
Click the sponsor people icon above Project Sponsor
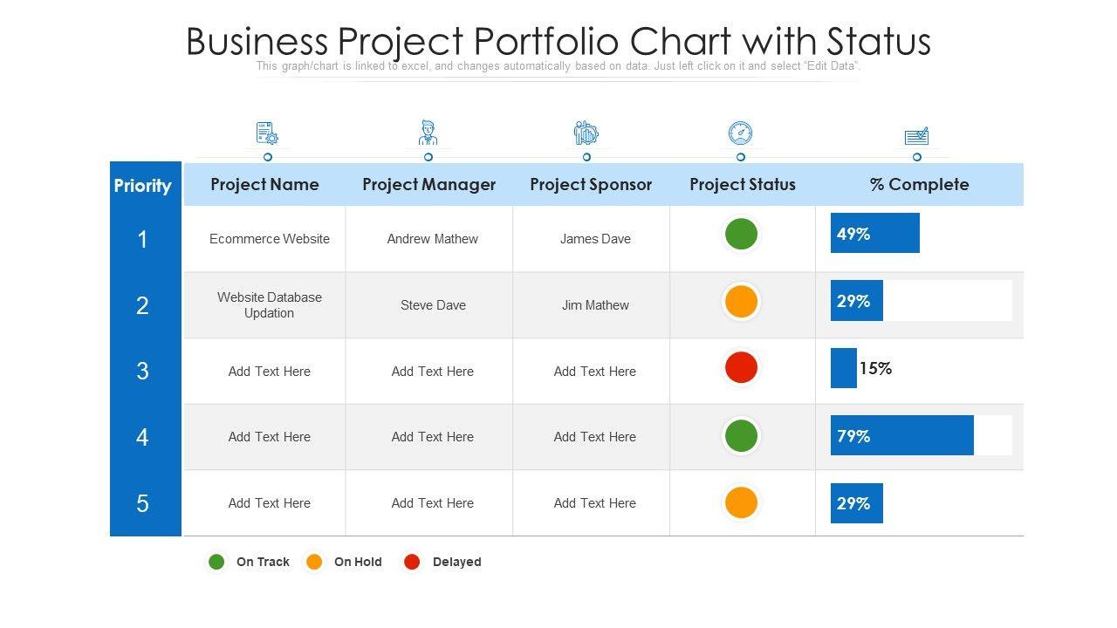[x=586, y=133]
